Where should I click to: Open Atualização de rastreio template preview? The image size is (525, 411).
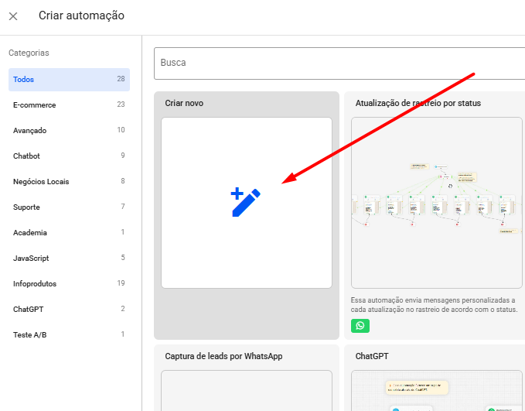[x=438, y=203]
